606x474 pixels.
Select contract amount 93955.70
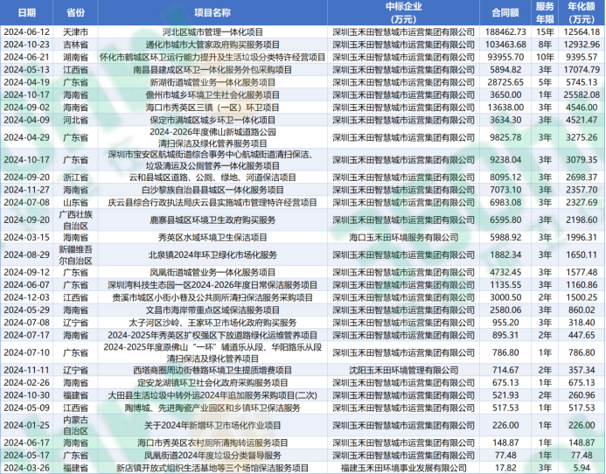(x=505, y=57)
